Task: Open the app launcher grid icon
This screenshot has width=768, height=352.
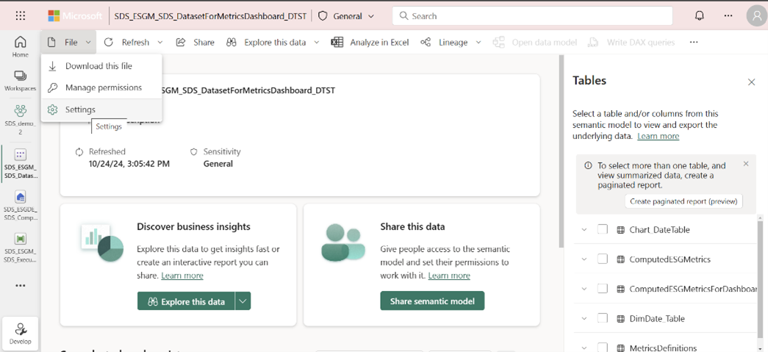Action: tap(20, 15)
